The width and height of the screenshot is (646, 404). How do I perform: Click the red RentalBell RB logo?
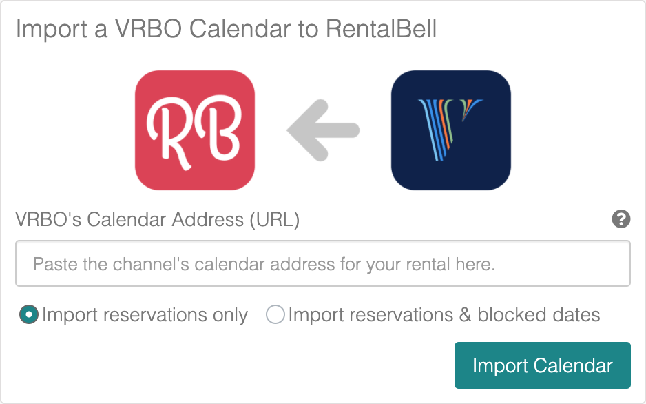[195, 130]
